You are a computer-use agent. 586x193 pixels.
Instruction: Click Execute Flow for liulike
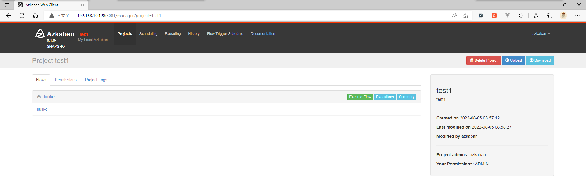[x=360, y=97]
